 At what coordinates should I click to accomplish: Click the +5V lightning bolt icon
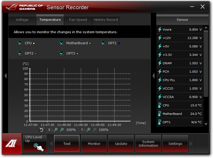click(160, 46)
